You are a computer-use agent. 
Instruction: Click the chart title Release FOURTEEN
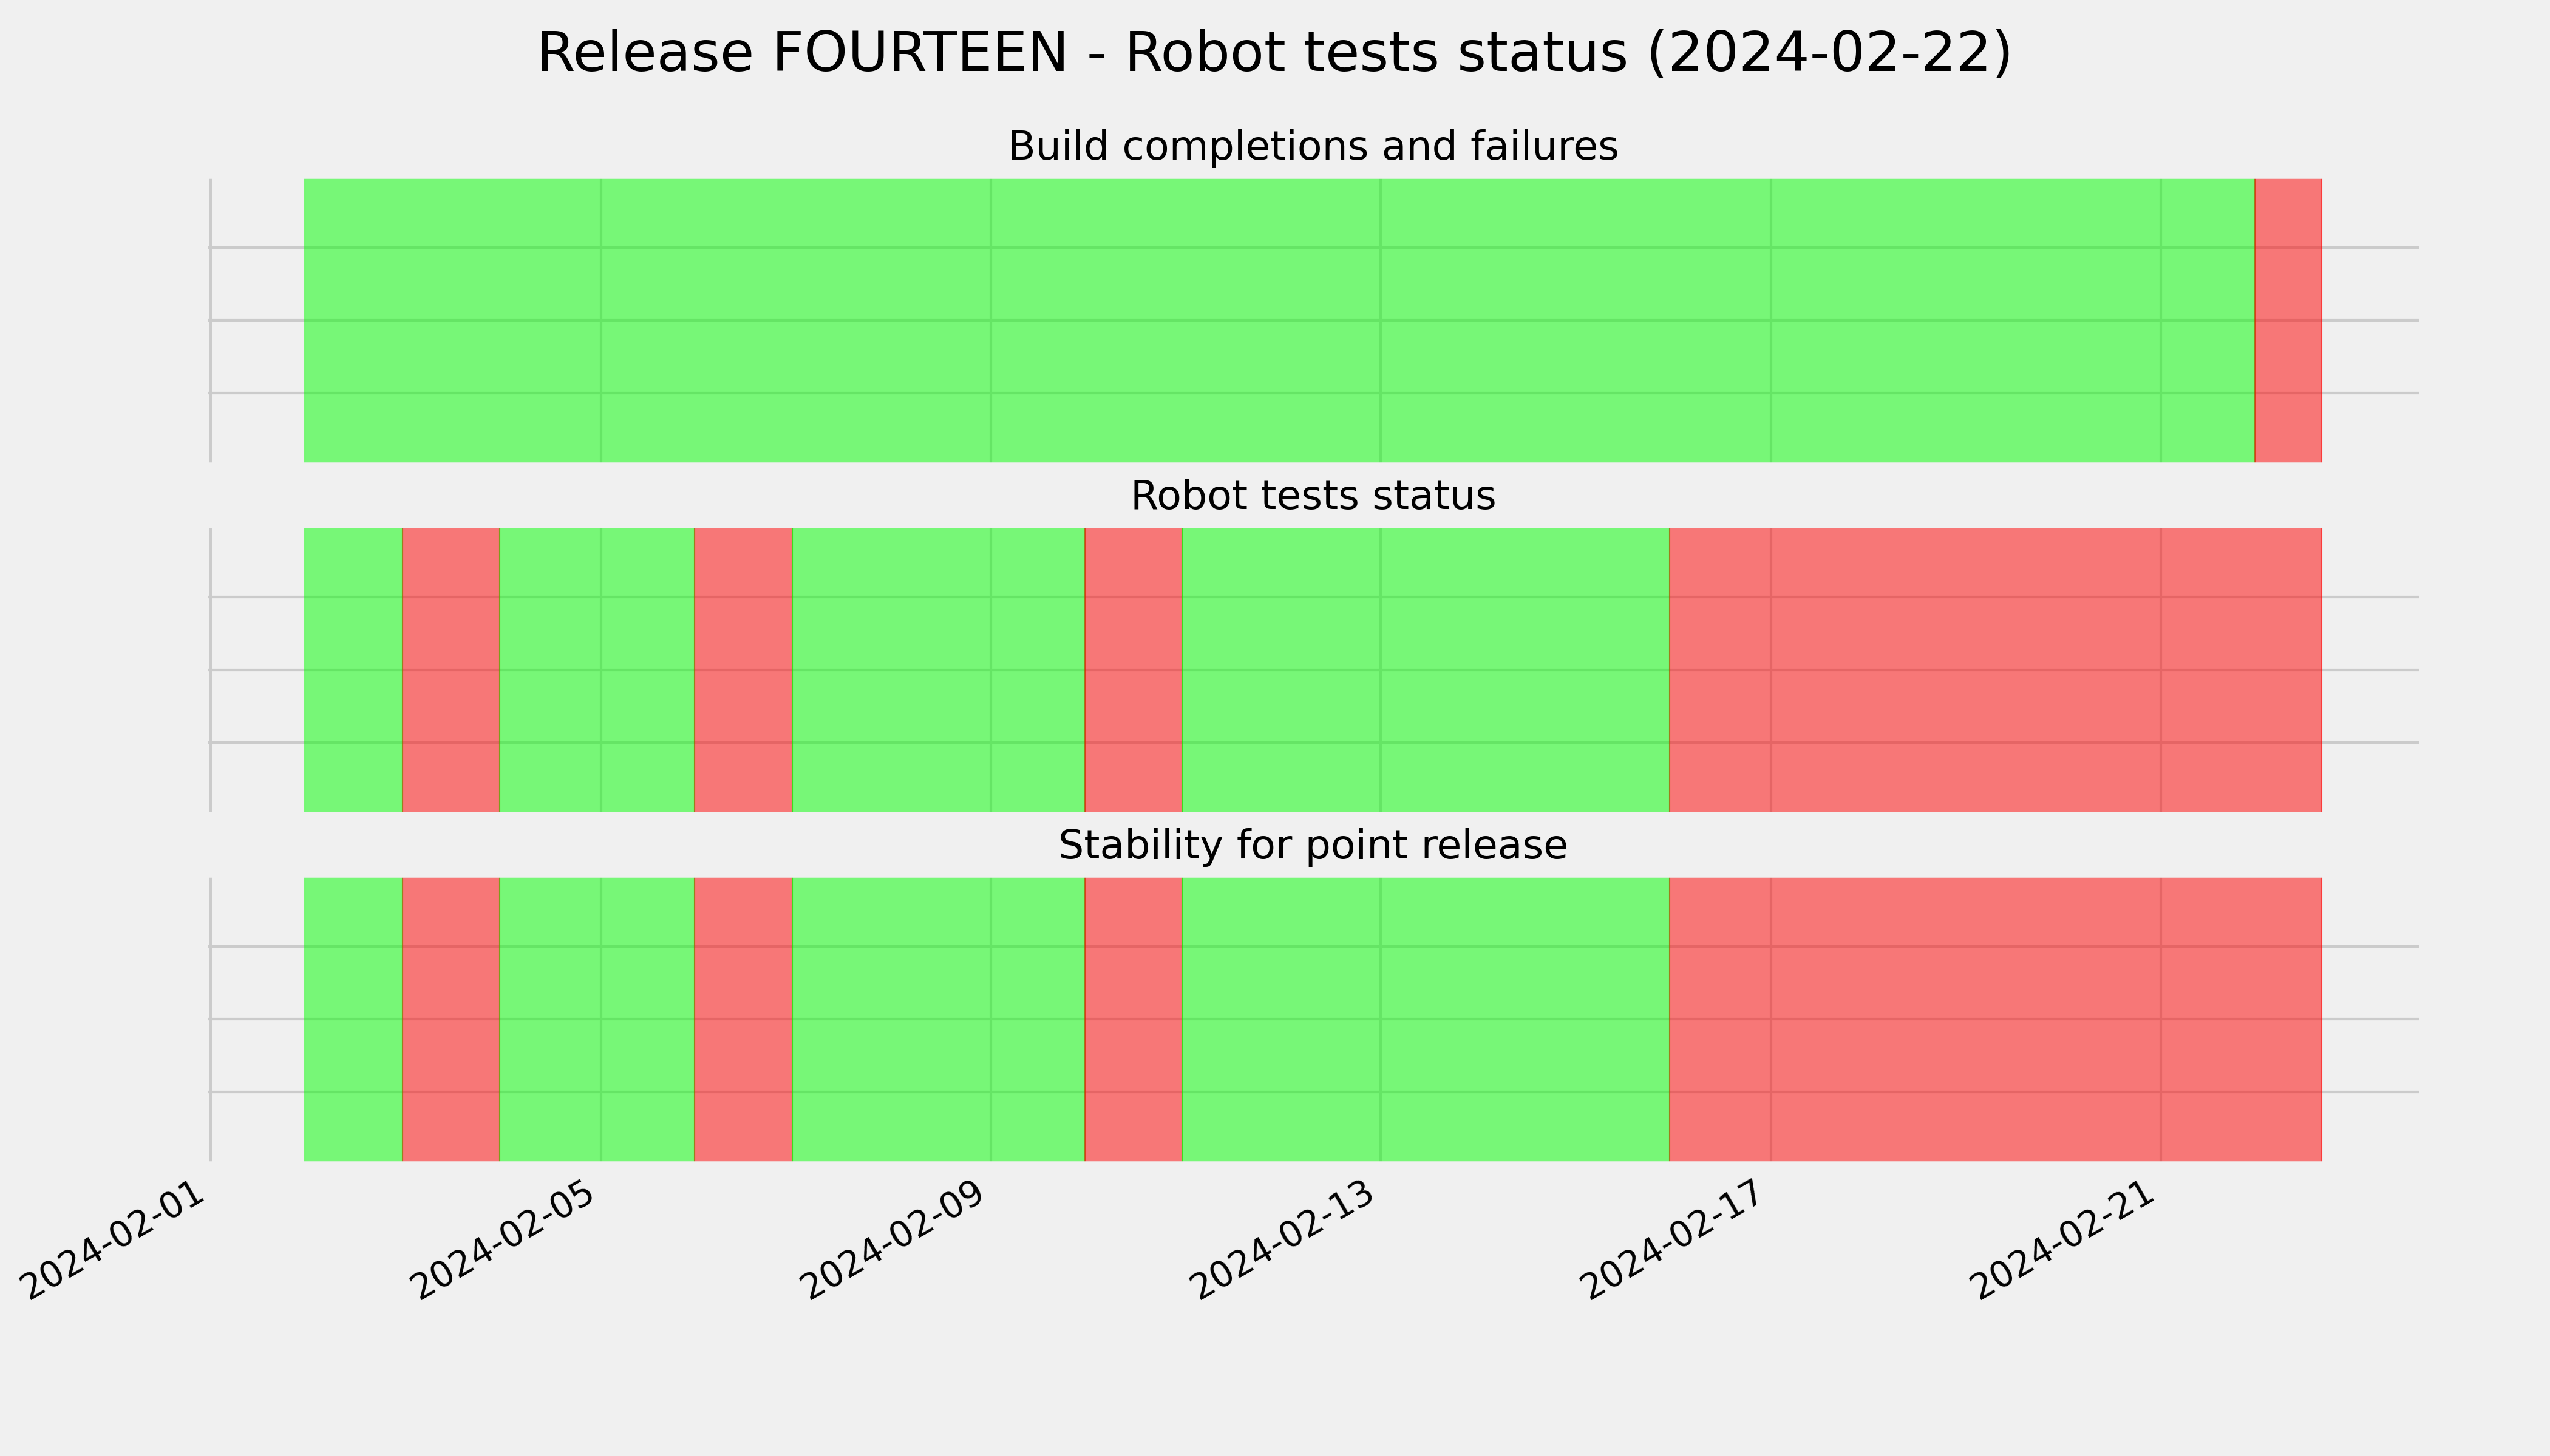click(x=1274, y=53)
